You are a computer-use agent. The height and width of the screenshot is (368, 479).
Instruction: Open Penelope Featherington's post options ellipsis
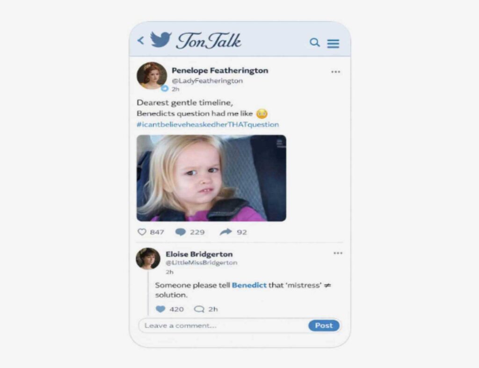pos(336,72)
